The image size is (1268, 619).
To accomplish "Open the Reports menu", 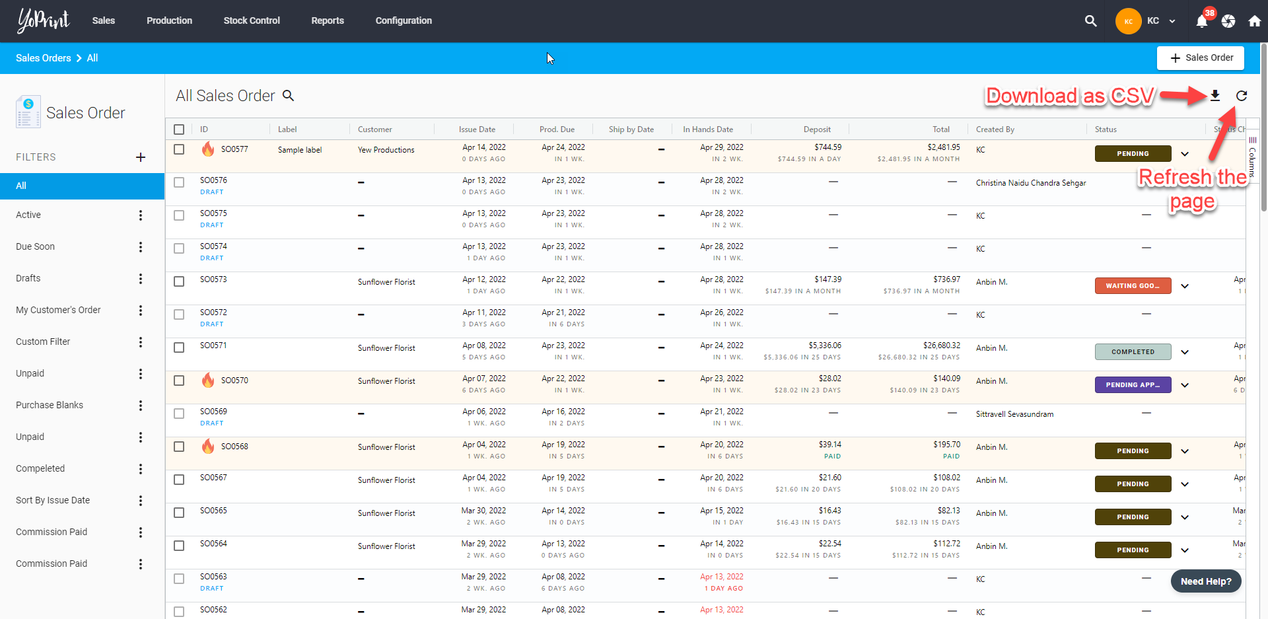I will point(328,20).
